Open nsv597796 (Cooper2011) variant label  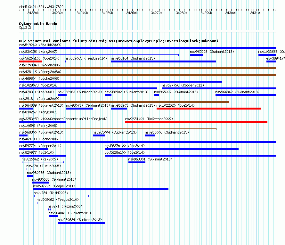point(183,85)
